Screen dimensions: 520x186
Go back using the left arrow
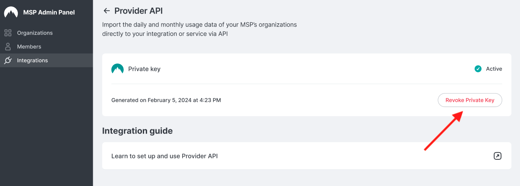(107, 11)
